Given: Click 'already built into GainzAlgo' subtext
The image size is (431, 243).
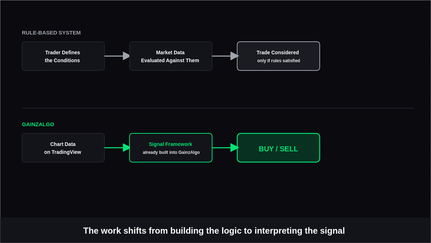Looking at the screenshot, I should tap(171, 152).
